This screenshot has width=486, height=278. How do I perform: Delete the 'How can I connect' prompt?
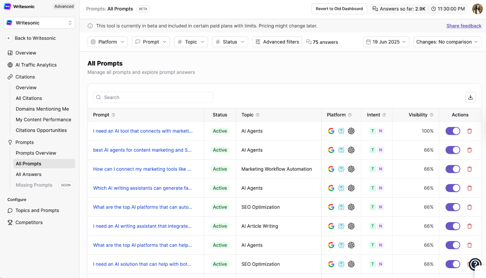(x=470, y=169)
